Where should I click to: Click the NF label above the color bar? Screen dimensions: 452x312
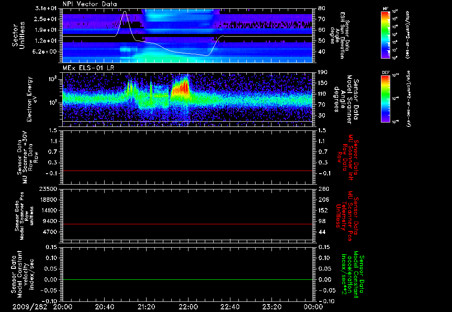pyautogui.click(x=386, y=9)
